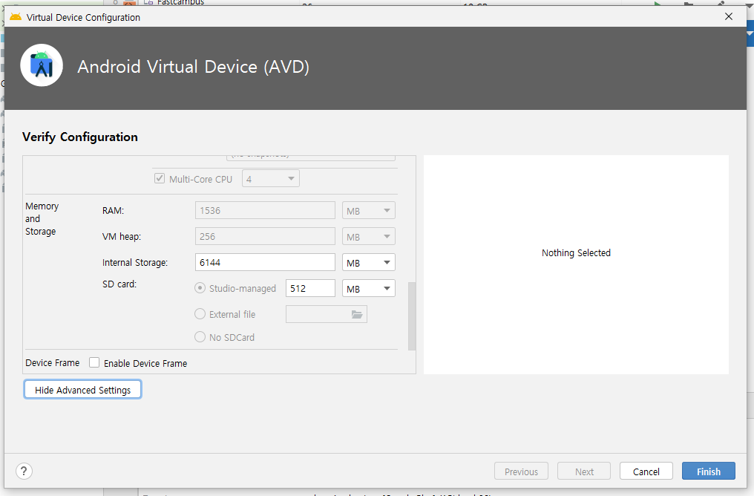Image resolution: width=754 pixels, height=496 pixels.
Task: Click the Android Studio AVD logo icon
Action: pyautogui.click(x=42, y=65)
